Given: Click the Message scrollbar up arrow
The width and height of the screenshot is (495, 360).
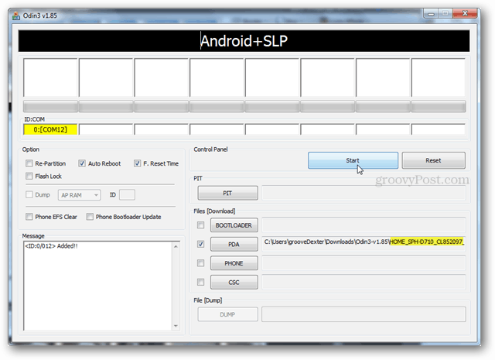Looking at the screenshot, I should click(x=176, y=246).
